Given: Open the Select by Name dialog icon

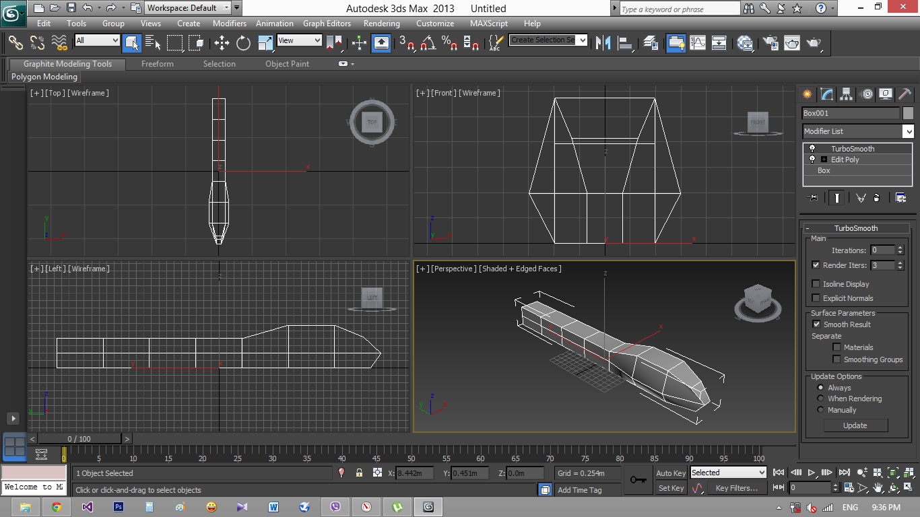Looking at the screenshot, I should click(x=153, y=43).
